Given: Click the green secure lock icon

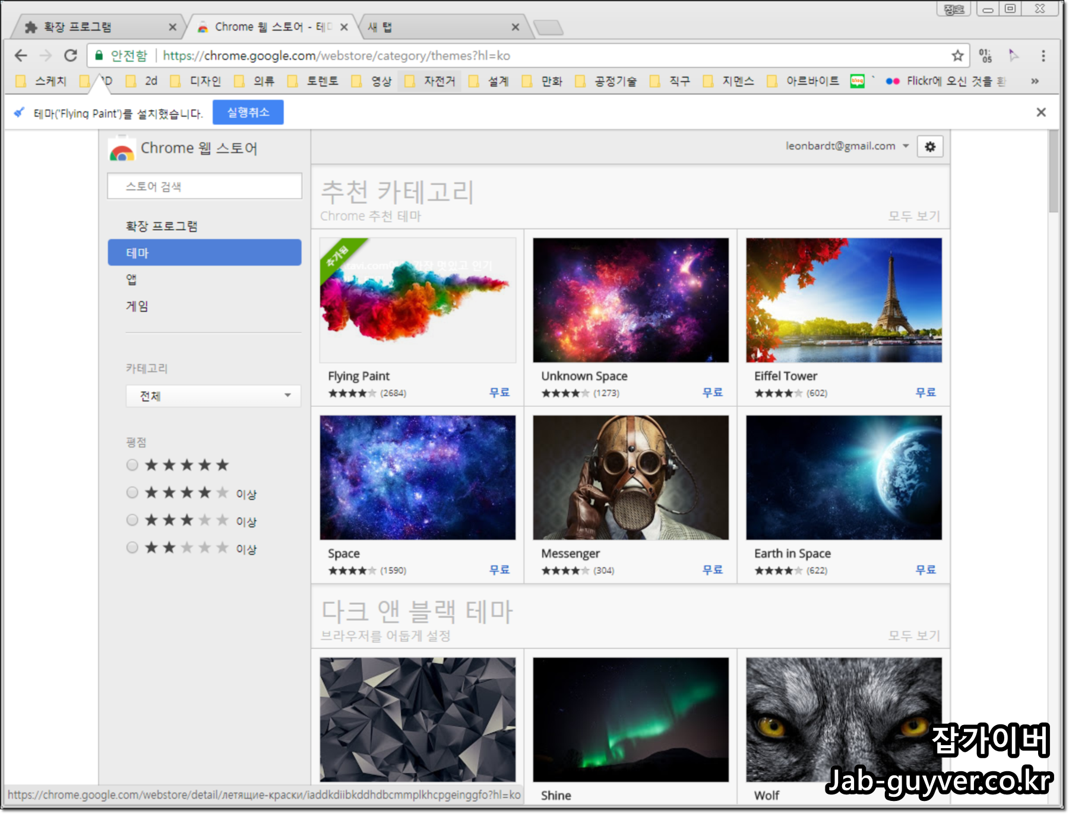Looking at the screenshot, I should point(99,55).
